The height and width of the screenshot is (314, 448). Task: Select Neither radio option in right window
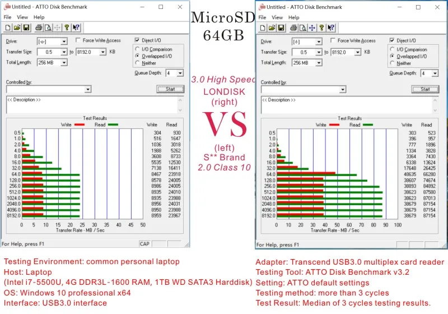pyautogui.click(x=393, y=63)
